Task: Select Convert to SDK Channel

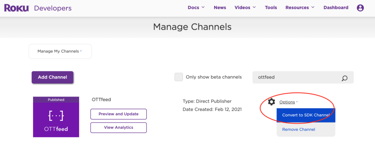Action: pyautogui.click(x=306, y=115)
